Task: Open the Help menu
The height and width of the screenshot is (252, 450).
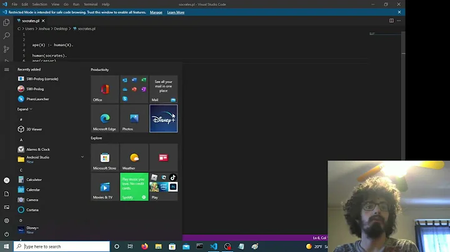Action: 106,4
